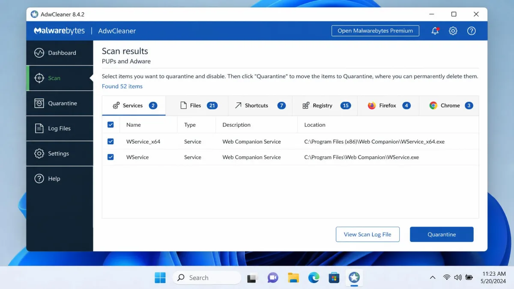Show hidden system tray icons
This screenshot has width=514, height=289.
(x=433, y=278)
